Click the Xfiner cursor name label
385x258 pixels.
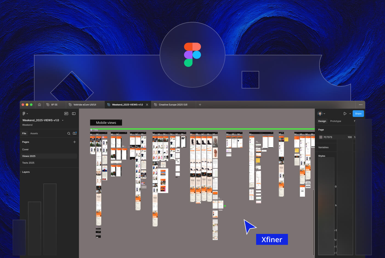[x=272, y=239]
